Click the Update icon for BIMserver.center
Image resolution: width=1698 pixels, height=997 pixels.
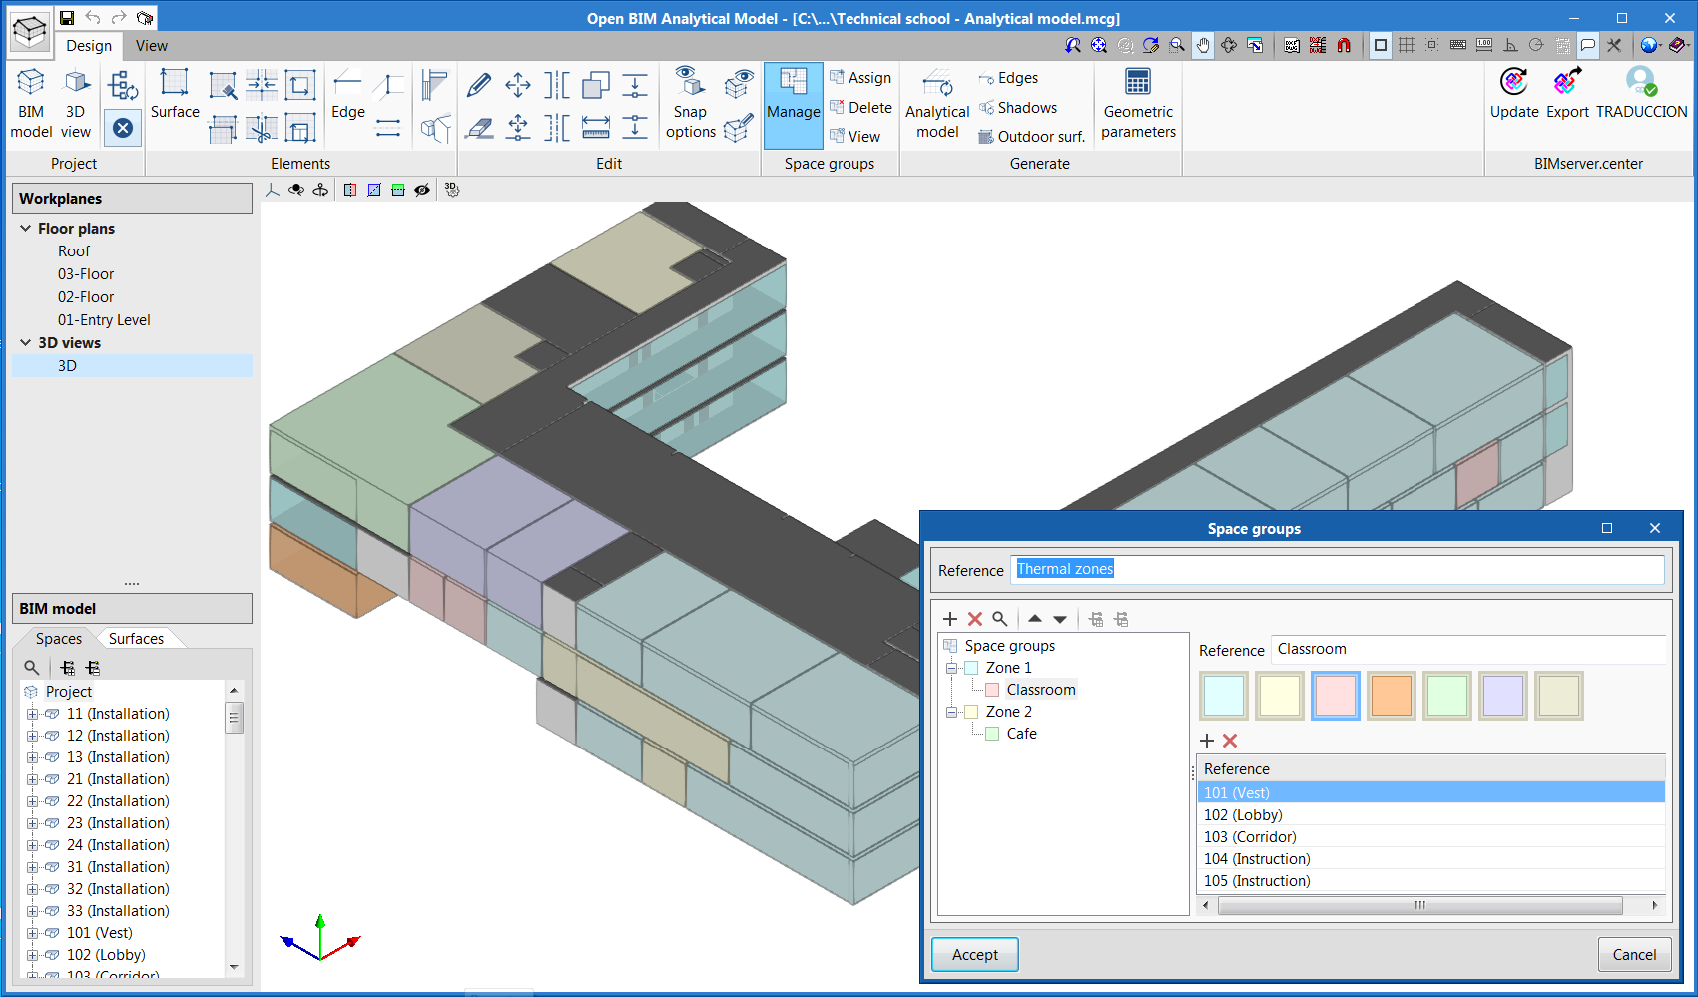click(1513, 95)
